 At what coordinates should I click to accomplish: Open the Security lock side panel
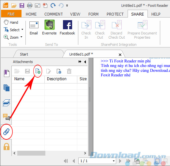[x=7, y=147]
